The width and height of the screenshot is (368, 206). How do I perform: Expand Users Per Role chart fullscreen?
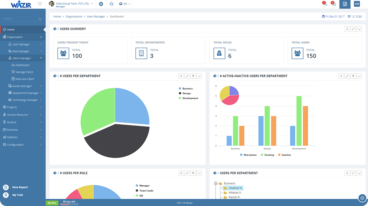coord(187,173)
